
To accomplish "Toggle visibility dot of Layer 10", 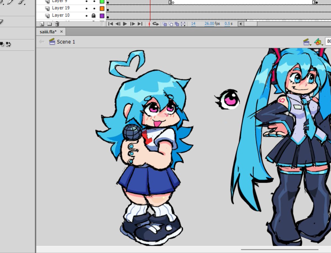I will (86, 16).
